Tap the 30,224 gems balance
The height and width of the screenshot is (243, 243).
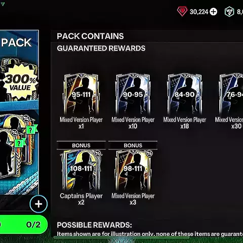tap(199, 12)
